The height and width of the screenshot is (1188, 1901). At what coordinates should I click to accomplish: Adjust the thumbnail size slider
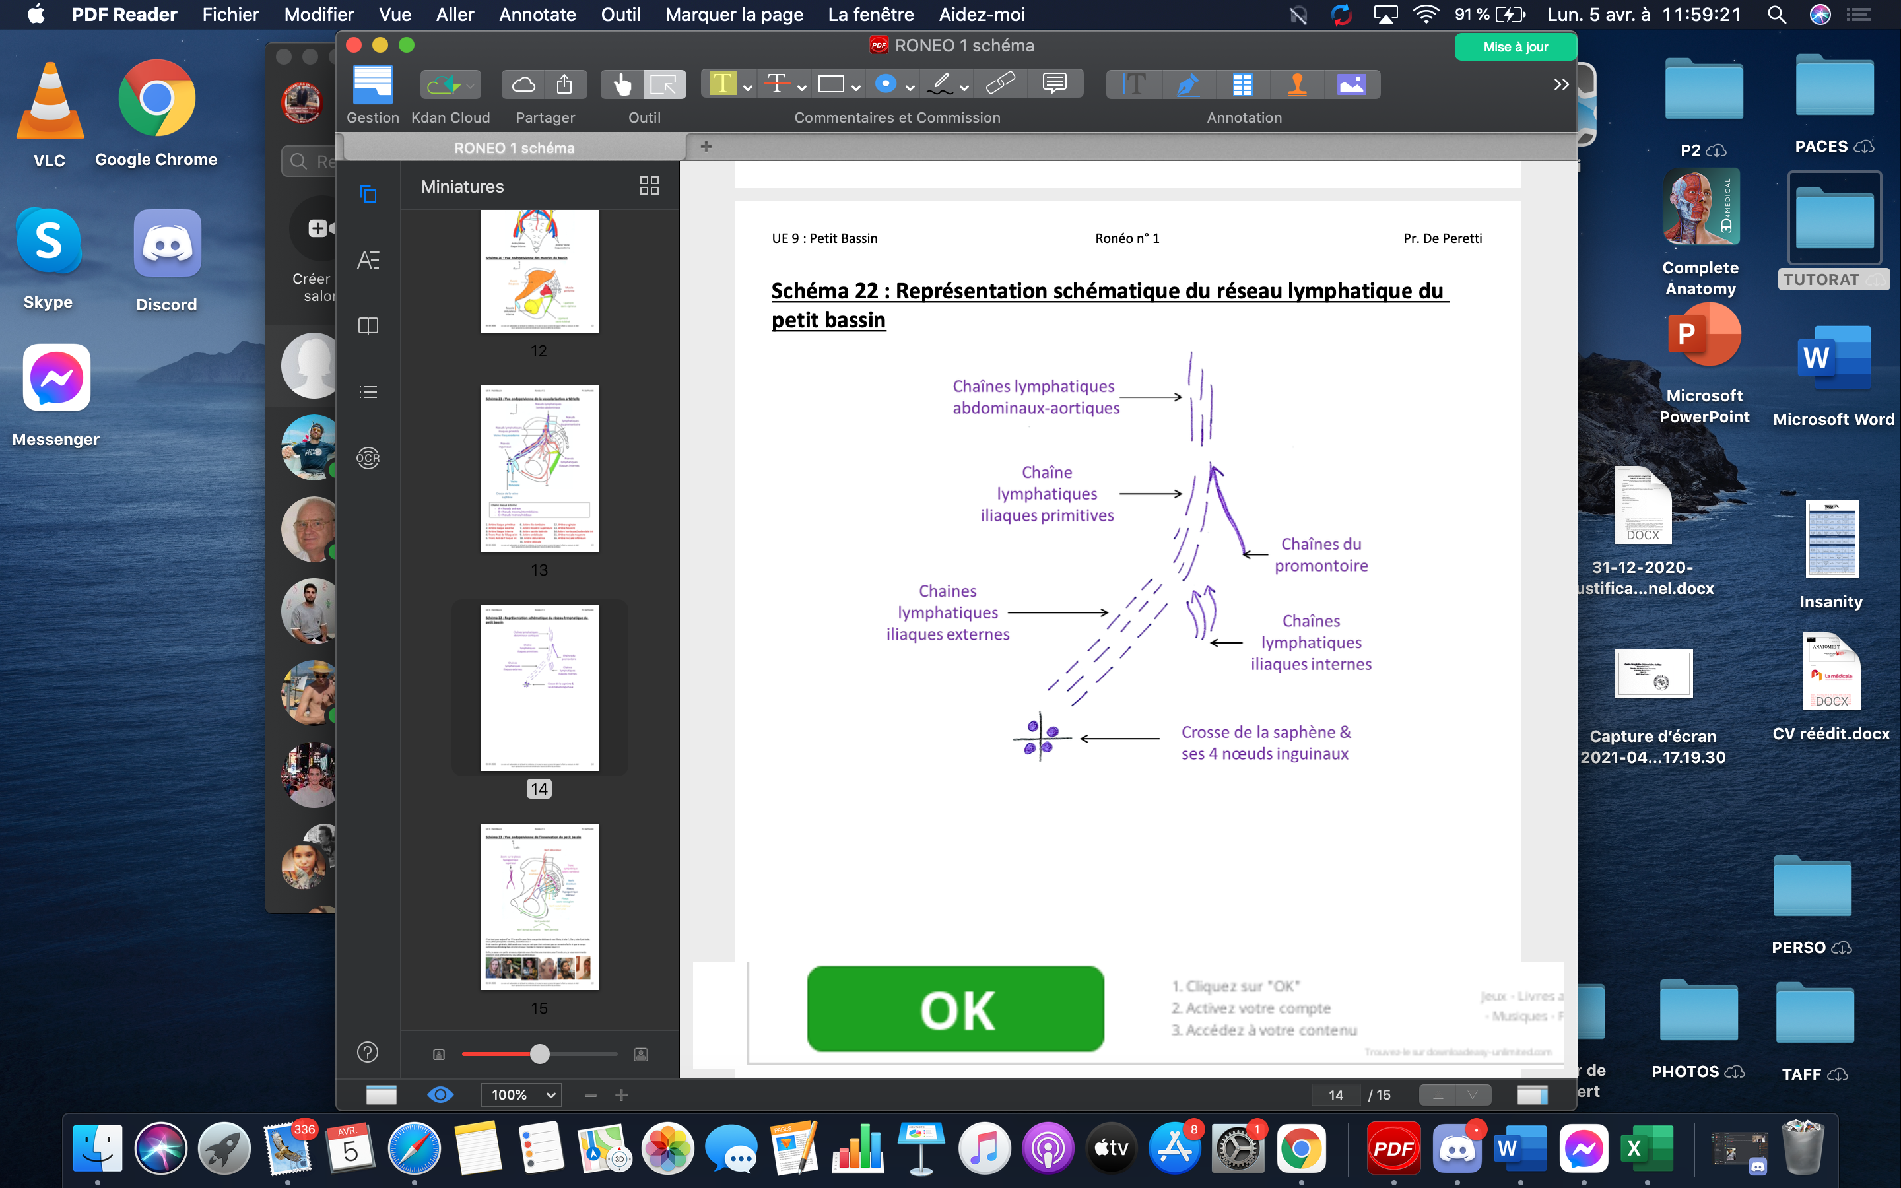[x=540, y=1055]
